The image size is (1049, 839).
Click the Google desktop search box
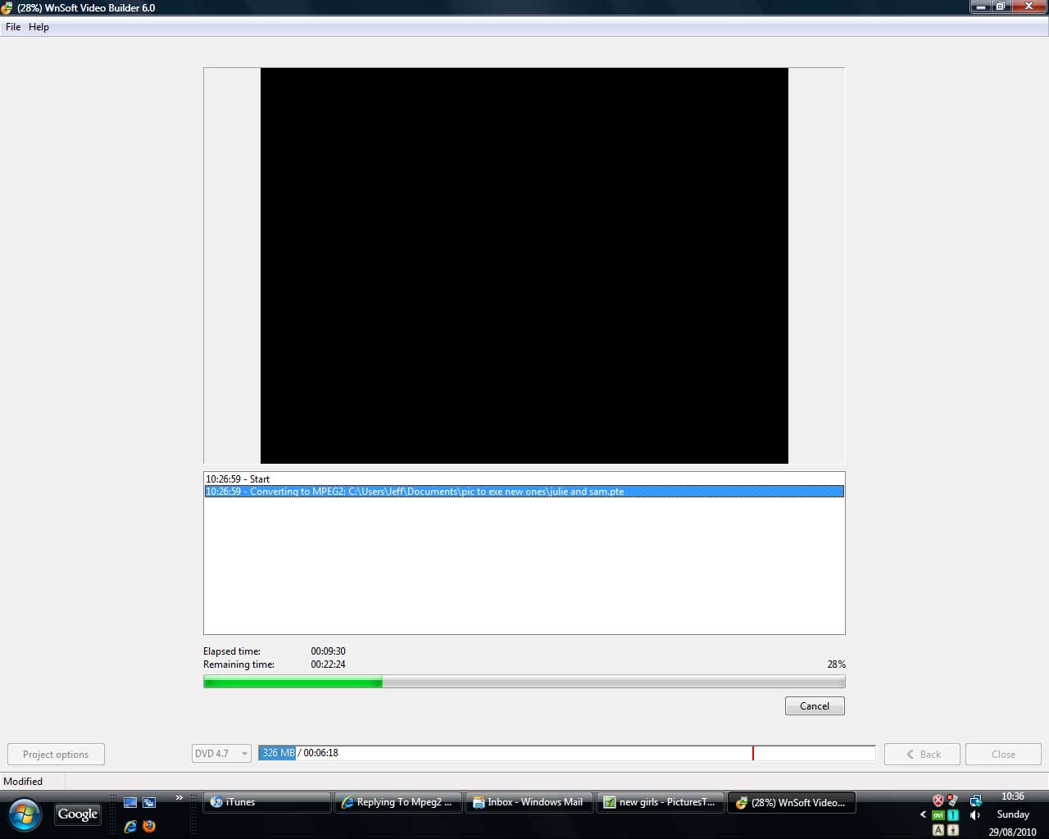click(78, 814)
